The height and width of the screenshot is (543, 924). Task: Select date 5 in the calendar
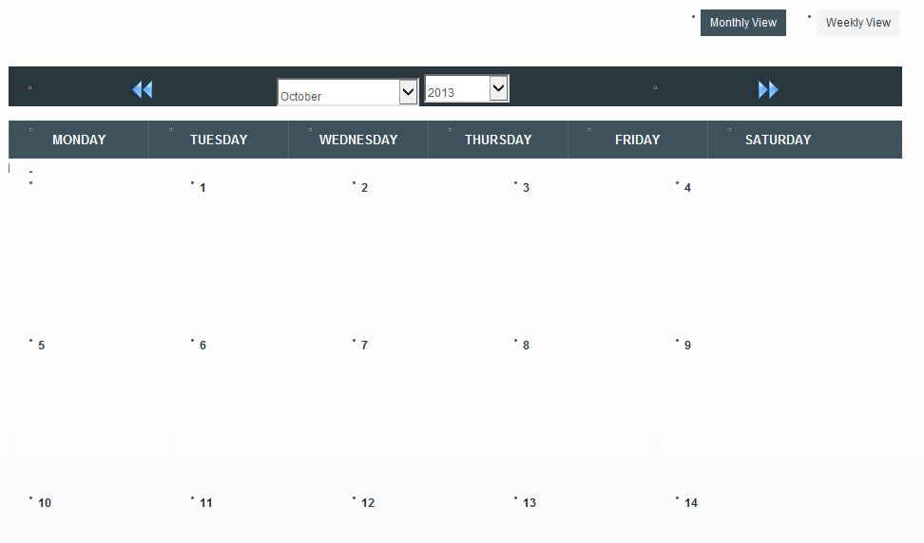[x=41, y=346]
